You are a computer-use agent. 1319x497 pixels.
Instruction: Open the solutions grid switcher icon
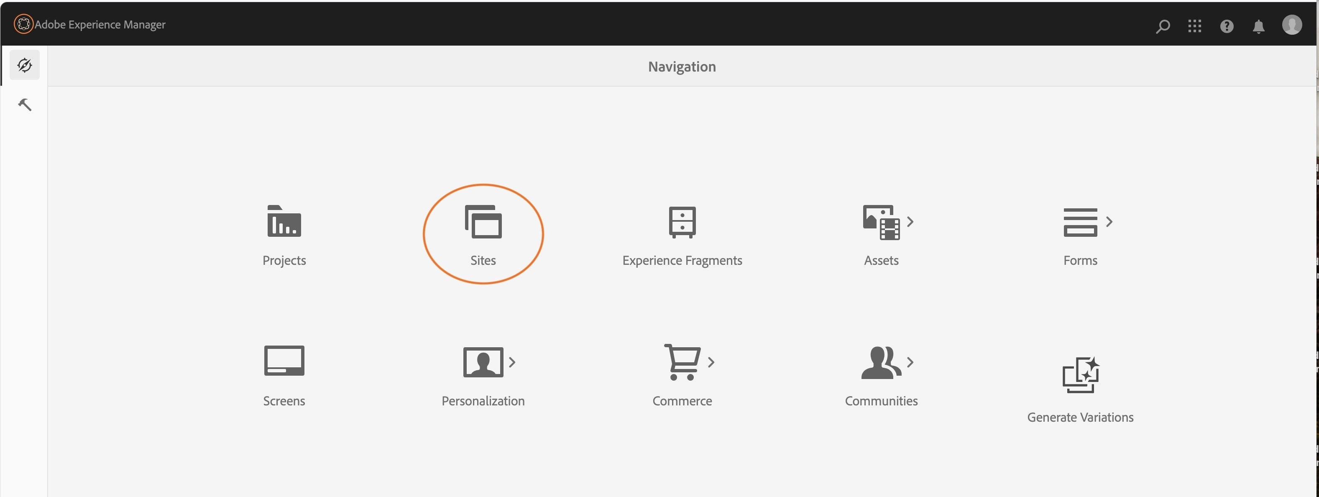1194,26
